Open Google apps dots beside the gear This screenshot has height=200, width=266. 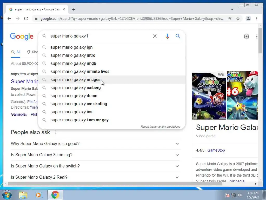click(x=257, y=36)
